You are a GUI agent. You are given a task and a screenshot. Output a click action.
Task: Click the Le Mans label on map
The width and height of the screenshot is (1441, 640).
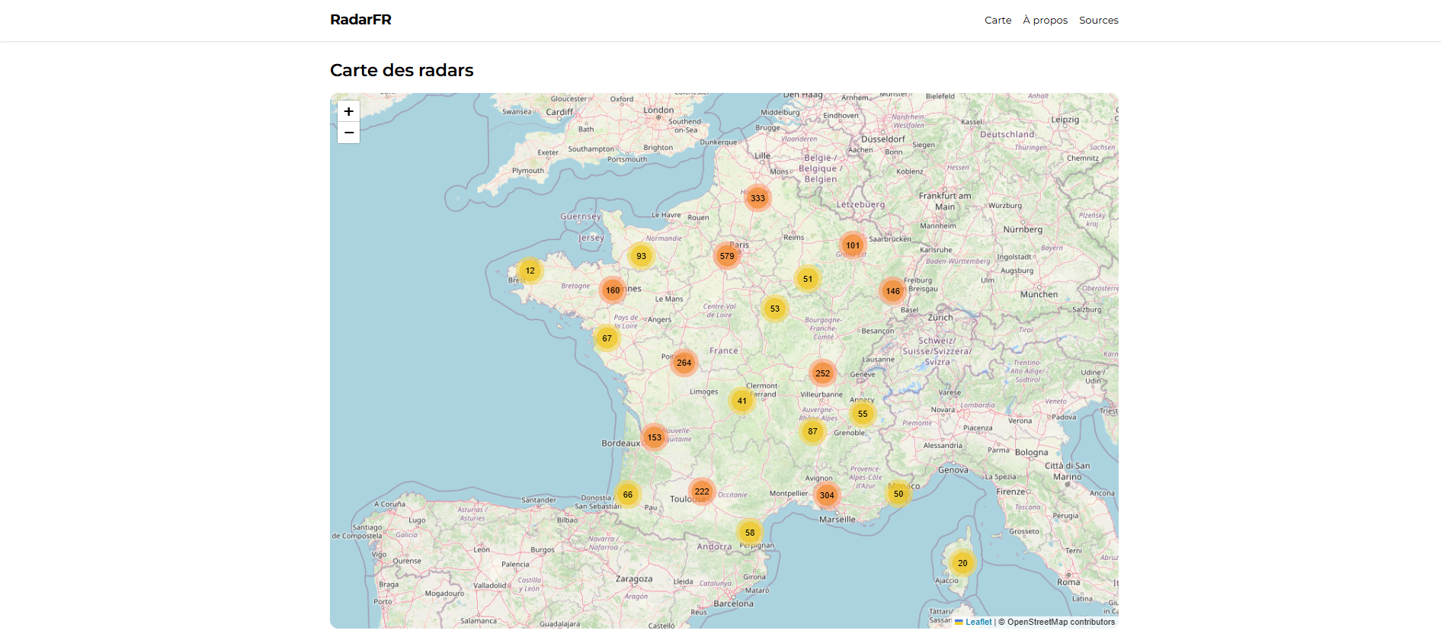[669, 299]
